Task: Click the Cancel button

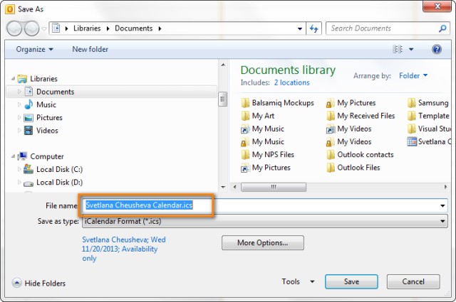Action: 413,281
